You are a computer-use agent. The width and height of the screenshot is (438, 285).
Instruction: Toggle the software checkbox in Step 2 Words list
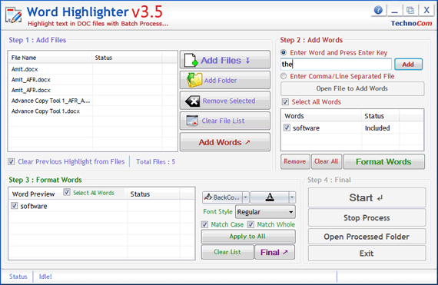click(x=287, y=128)
